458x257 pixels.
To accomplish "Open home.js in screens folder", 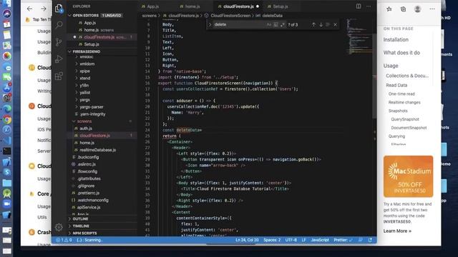I will pos(87,143).
